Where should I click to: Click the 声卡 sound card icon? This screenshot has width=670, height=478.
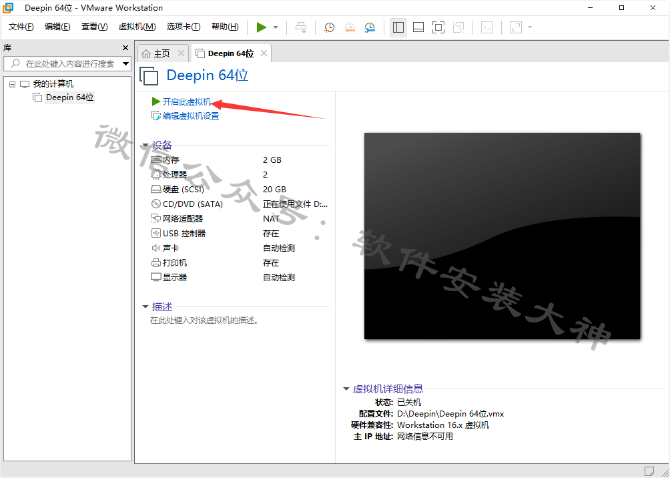(x=156, y=248)
